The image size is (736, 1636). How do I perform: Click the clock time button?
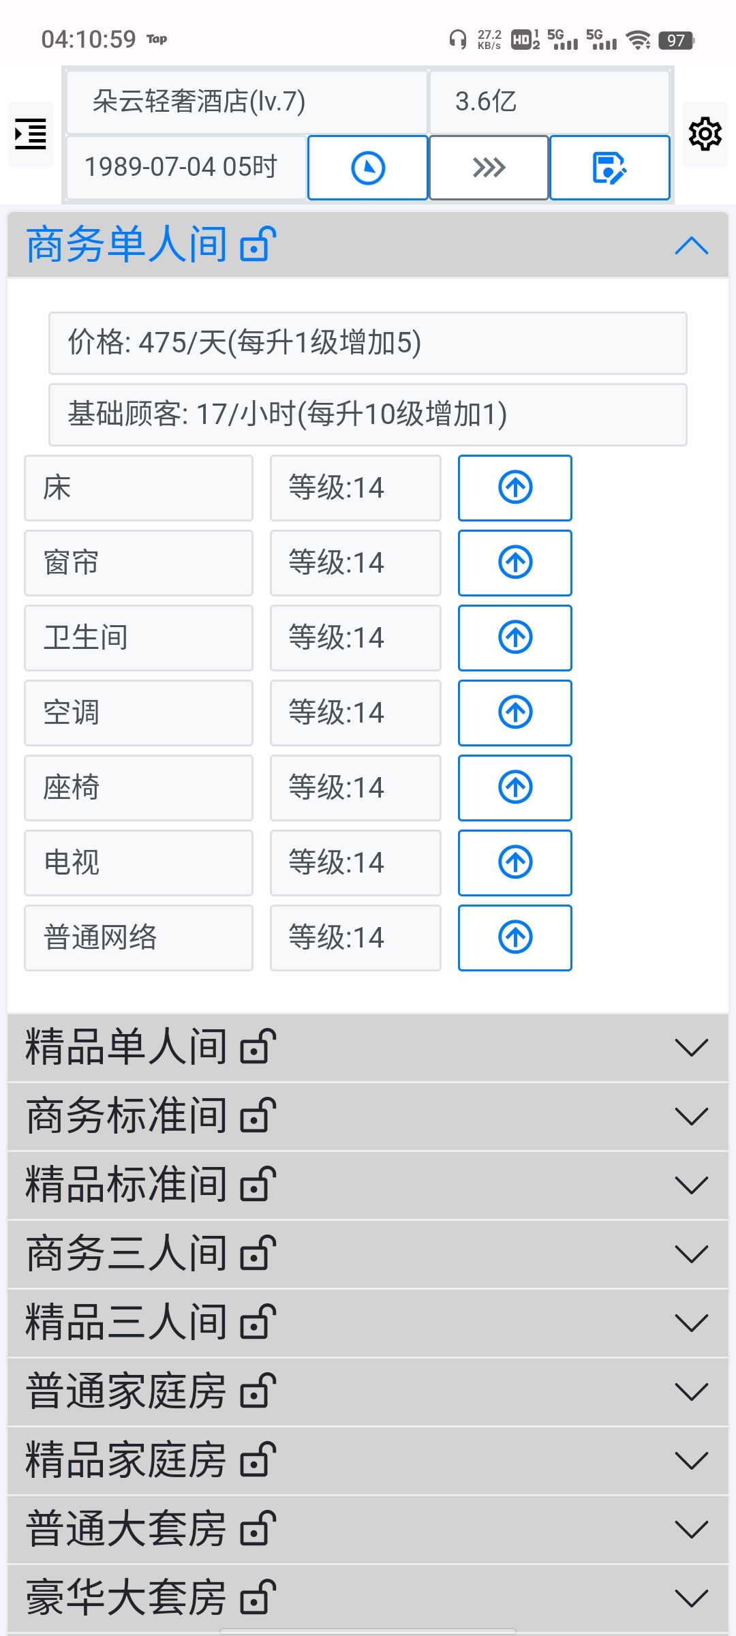(368, 168)
